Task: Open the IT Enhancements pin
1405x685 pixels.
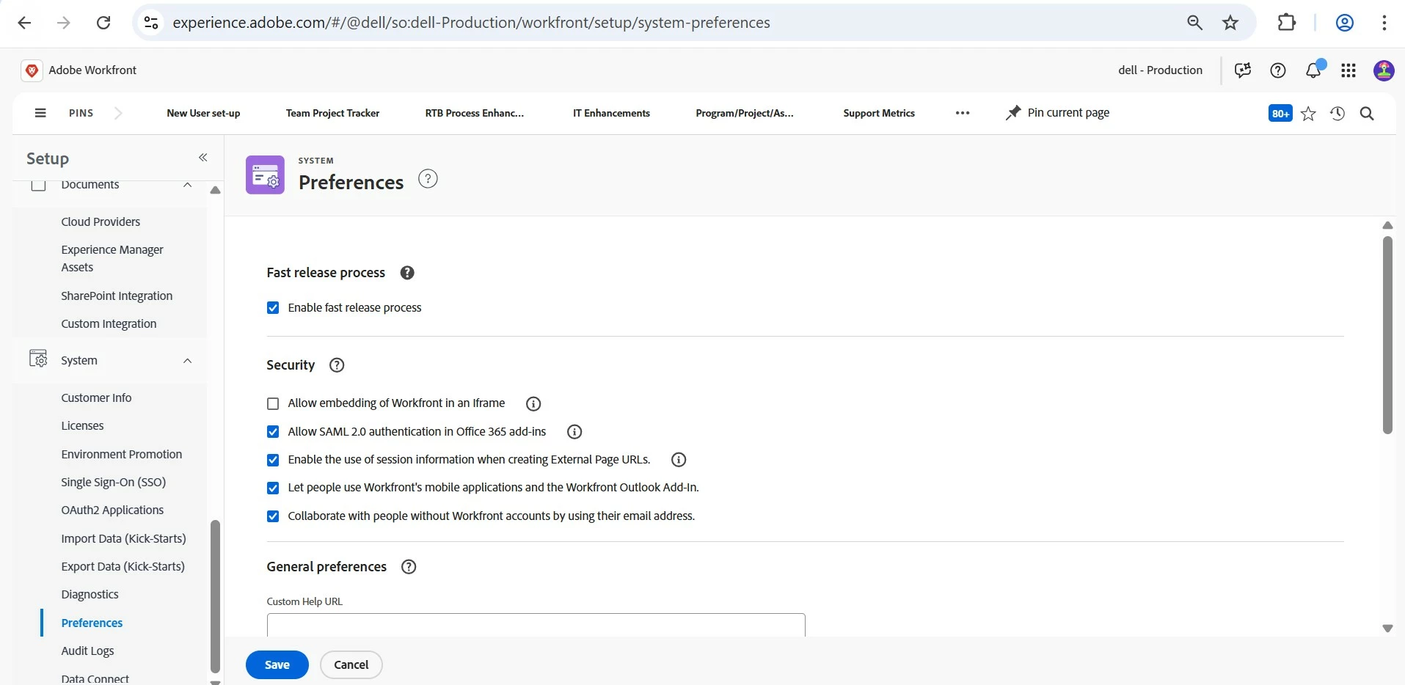Action: click(611, 113)
